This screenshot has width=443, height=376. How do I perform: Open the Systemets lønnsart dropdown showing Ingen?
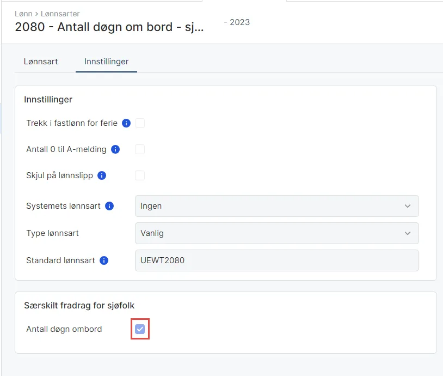(x=276, y=206)
